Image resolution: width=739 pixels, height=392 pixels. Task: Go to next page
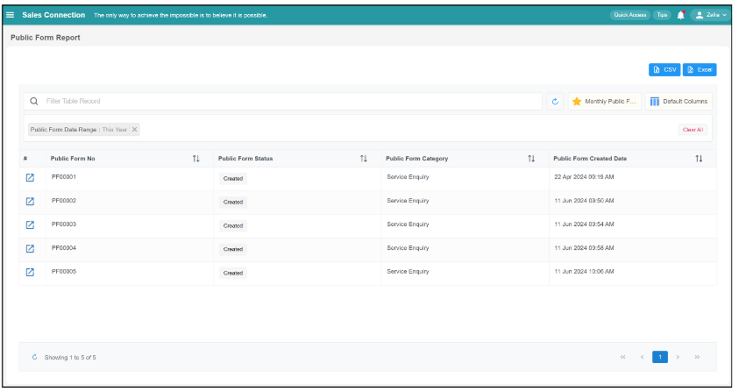click(678, 357)
